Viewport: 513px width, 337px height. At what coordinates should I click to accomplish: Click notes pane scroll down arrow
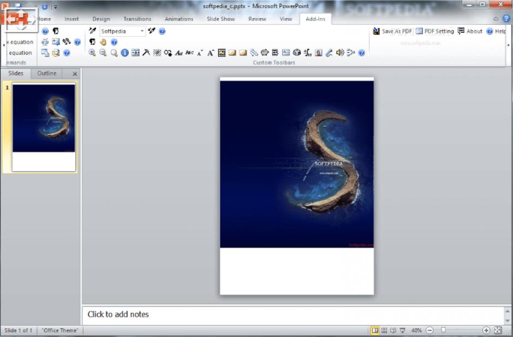pos(508,321)
